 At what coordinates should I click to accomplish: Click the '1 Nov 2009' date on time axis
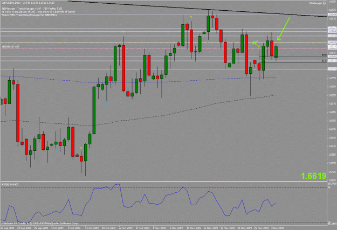click(159, 228)
